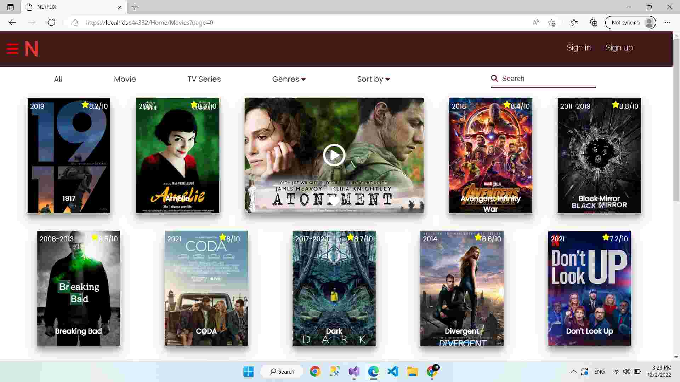Screen dimensions: 680x382
Task: Open the Favorites list
Action: tap(574, 23)
